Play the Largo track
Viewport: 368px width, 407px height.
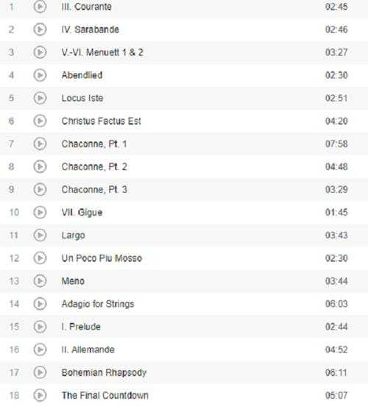tap(40, 236)
